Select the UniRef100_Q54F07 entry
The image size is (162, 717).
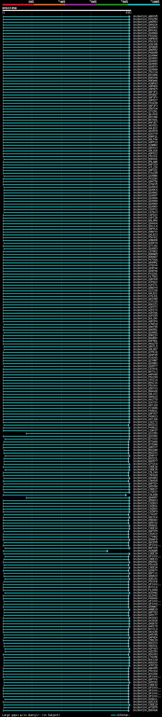145,456
